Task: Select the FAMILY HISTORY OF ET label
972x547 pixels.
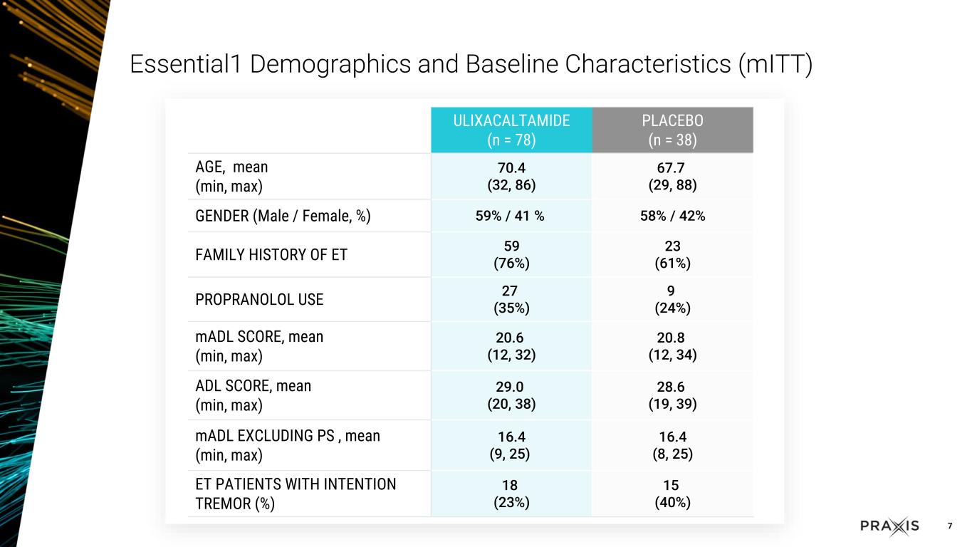Action: click(x=271, y=254)
